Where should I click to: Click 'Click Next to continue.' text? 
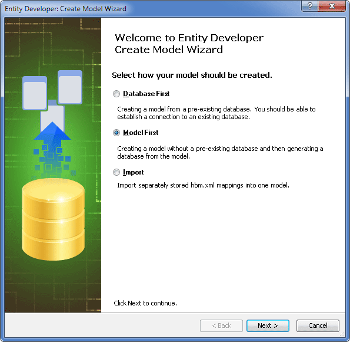click(x=145, y=303)
